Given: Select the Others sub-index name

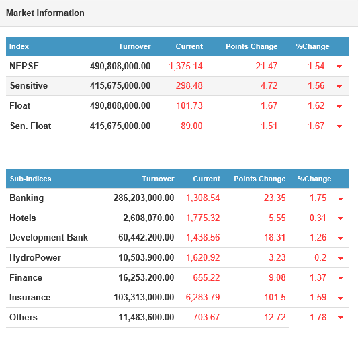Looking at the screenshot, I should pos(24,317).
